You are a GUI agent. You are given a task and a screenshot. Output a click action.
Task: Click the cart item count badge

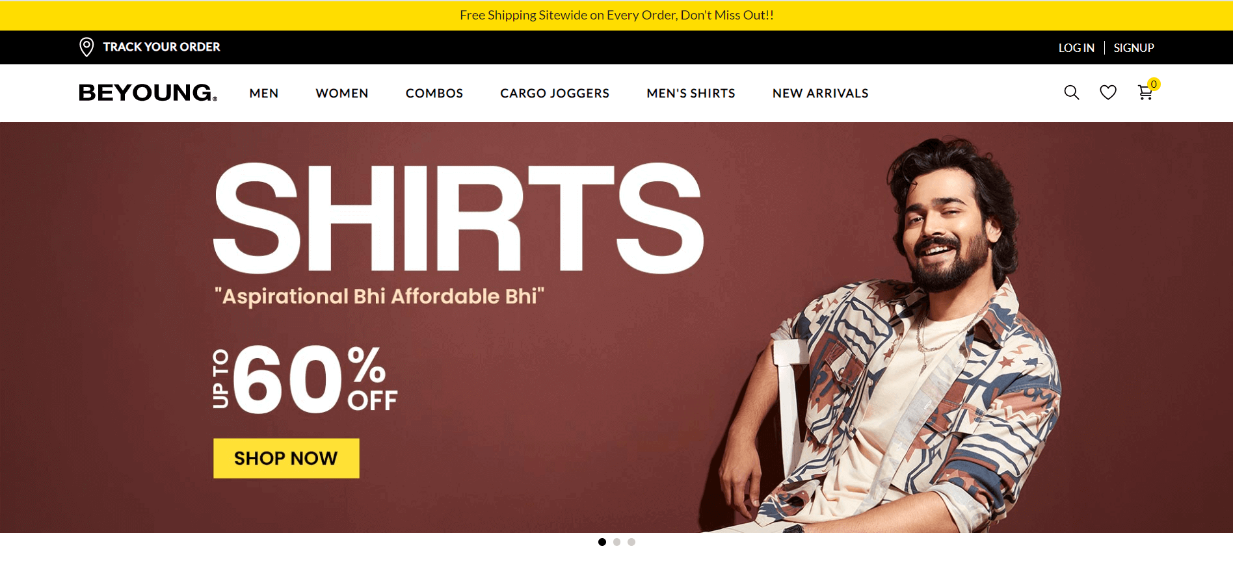pos(1154,84)
